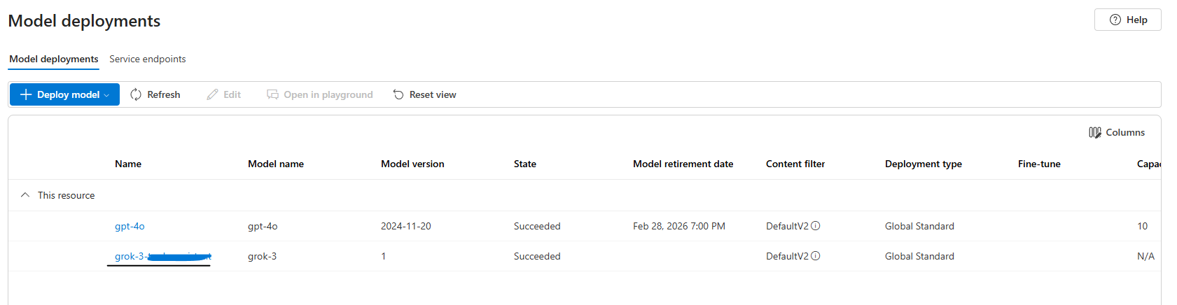
Task: Click info icon beside gpt-4o DefaultV2 filter
Action: click(x=816, y=226)
